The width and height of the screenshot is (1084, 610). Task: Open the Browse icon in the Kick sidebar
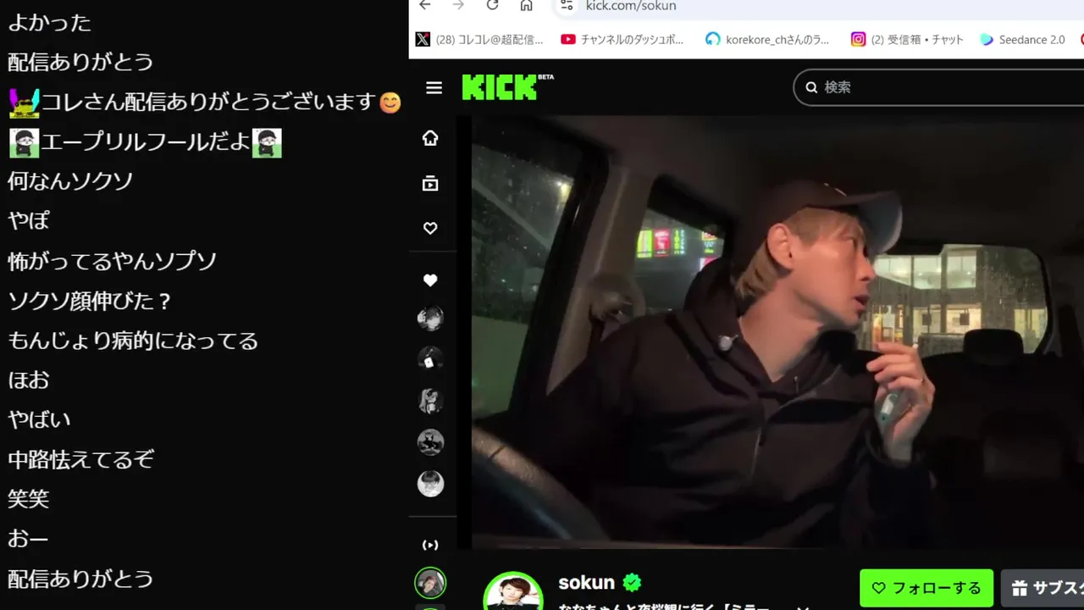[430, 183]
